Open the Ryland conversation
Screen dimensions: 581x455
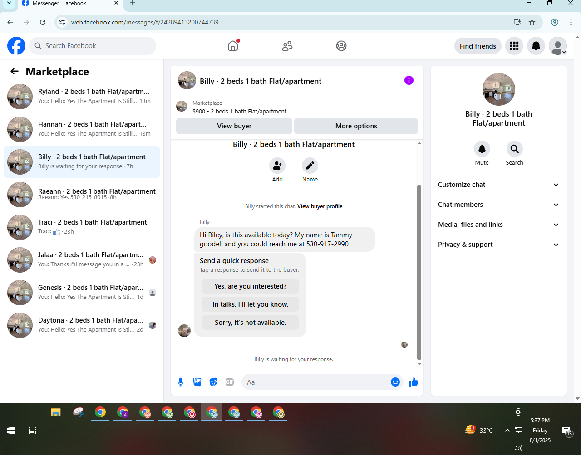coord(82,96)
